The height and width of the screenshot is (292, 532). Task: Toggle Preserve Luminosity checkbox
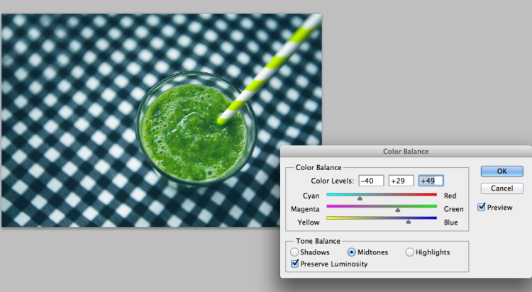(295, 264)
